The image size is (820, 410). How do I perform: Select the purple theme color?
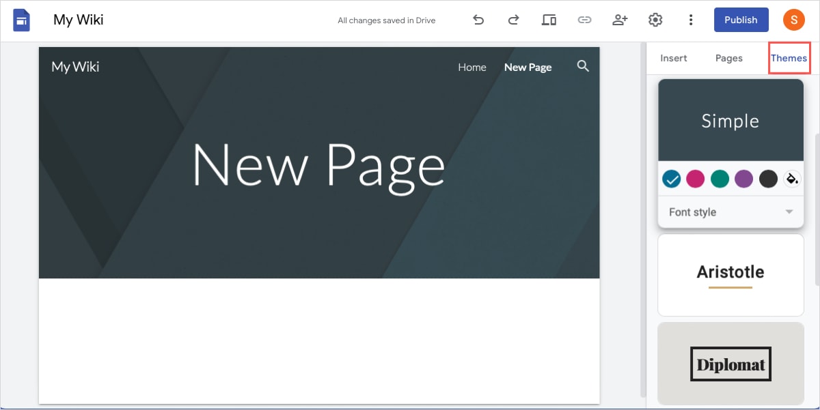click(x=743, y=179)
